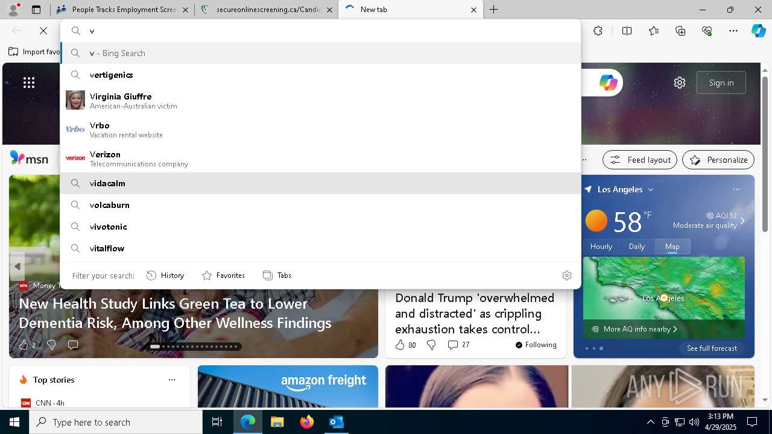
Task: Open the Edge profile icon
Action: tap(13, 10)
